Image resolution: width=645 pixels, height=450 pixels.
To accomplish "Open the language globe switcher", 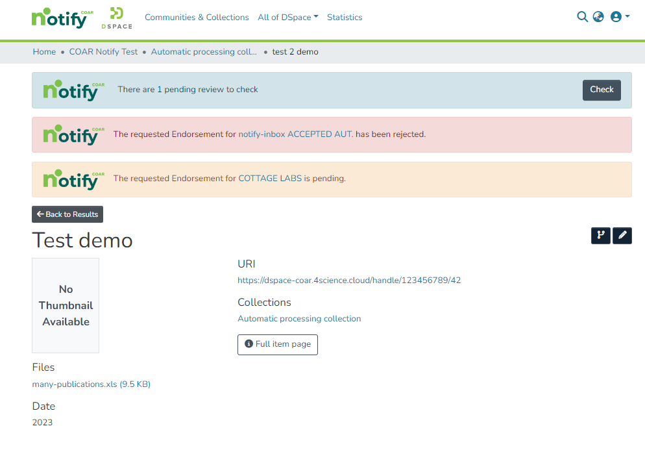I will coord(598,17).
